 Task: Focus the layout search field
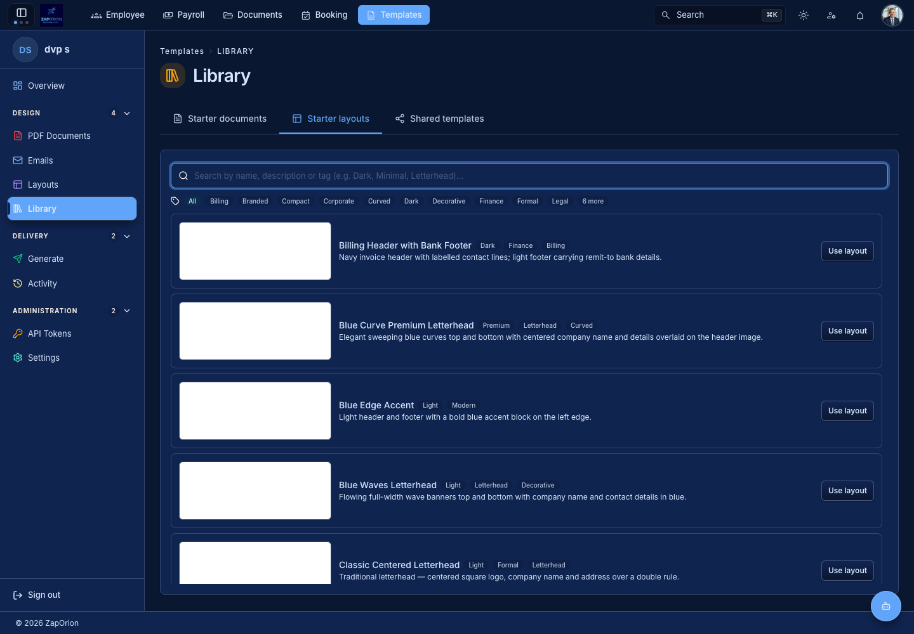pyautogui.click(x=529, y=176)
